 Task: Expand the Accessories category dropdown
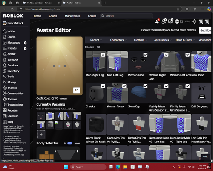pyautogui.click(x=163, y=40)
